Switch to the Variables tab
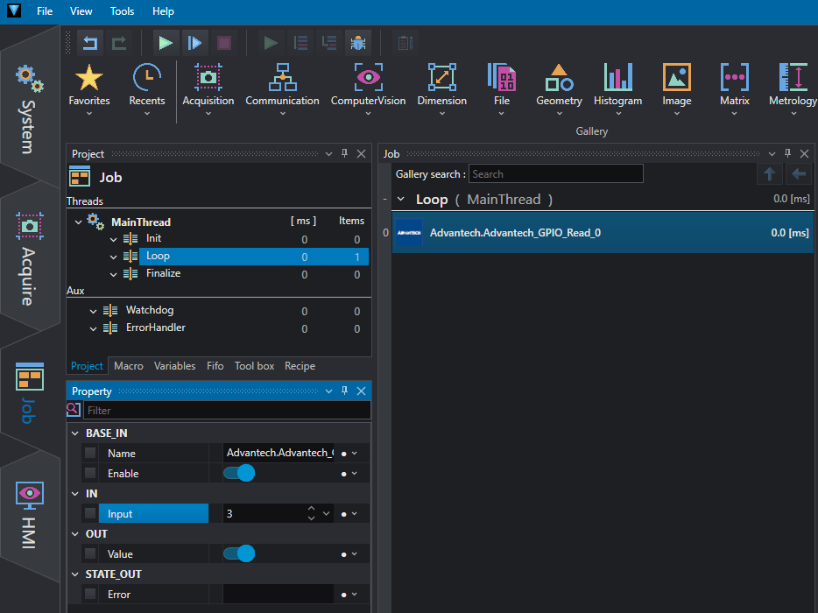 click(x=174, y=366)
